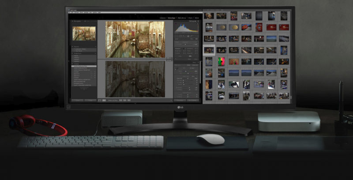Image resolution: width=353 pixels, height=180 pixels.
Task: Click the Basic Exposure slider
Action: pos(188,79)
